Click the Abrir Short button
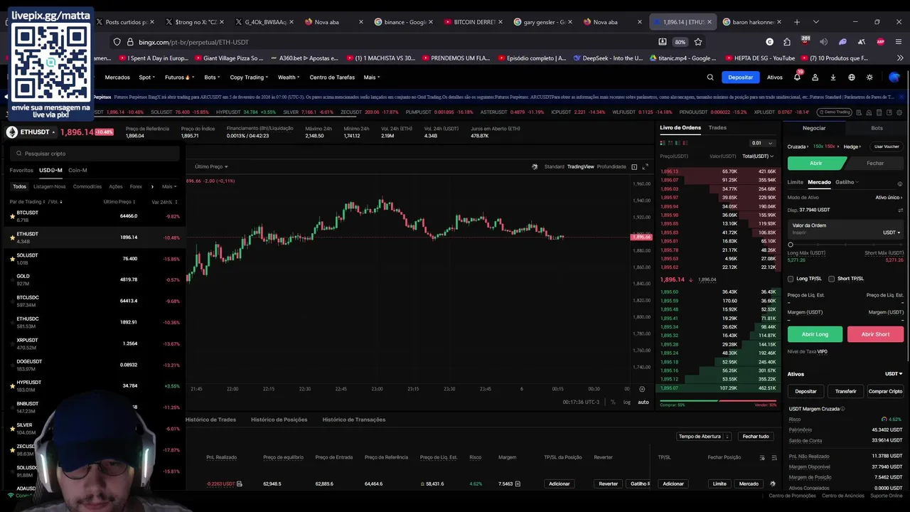 (875, 334)
